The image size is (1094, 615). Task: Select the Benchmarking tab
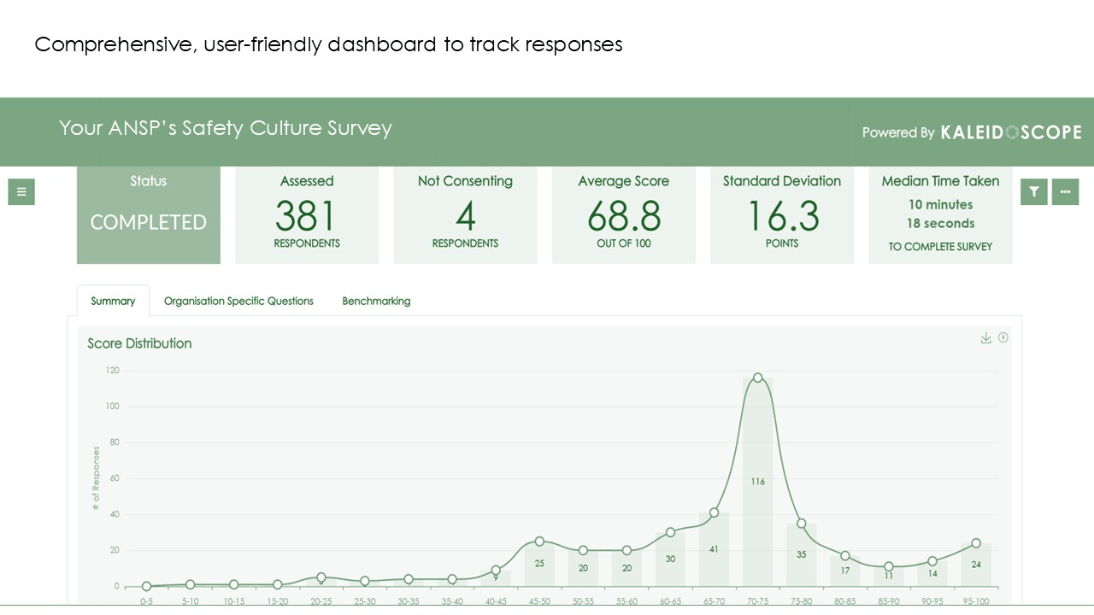tap(376, 301)
